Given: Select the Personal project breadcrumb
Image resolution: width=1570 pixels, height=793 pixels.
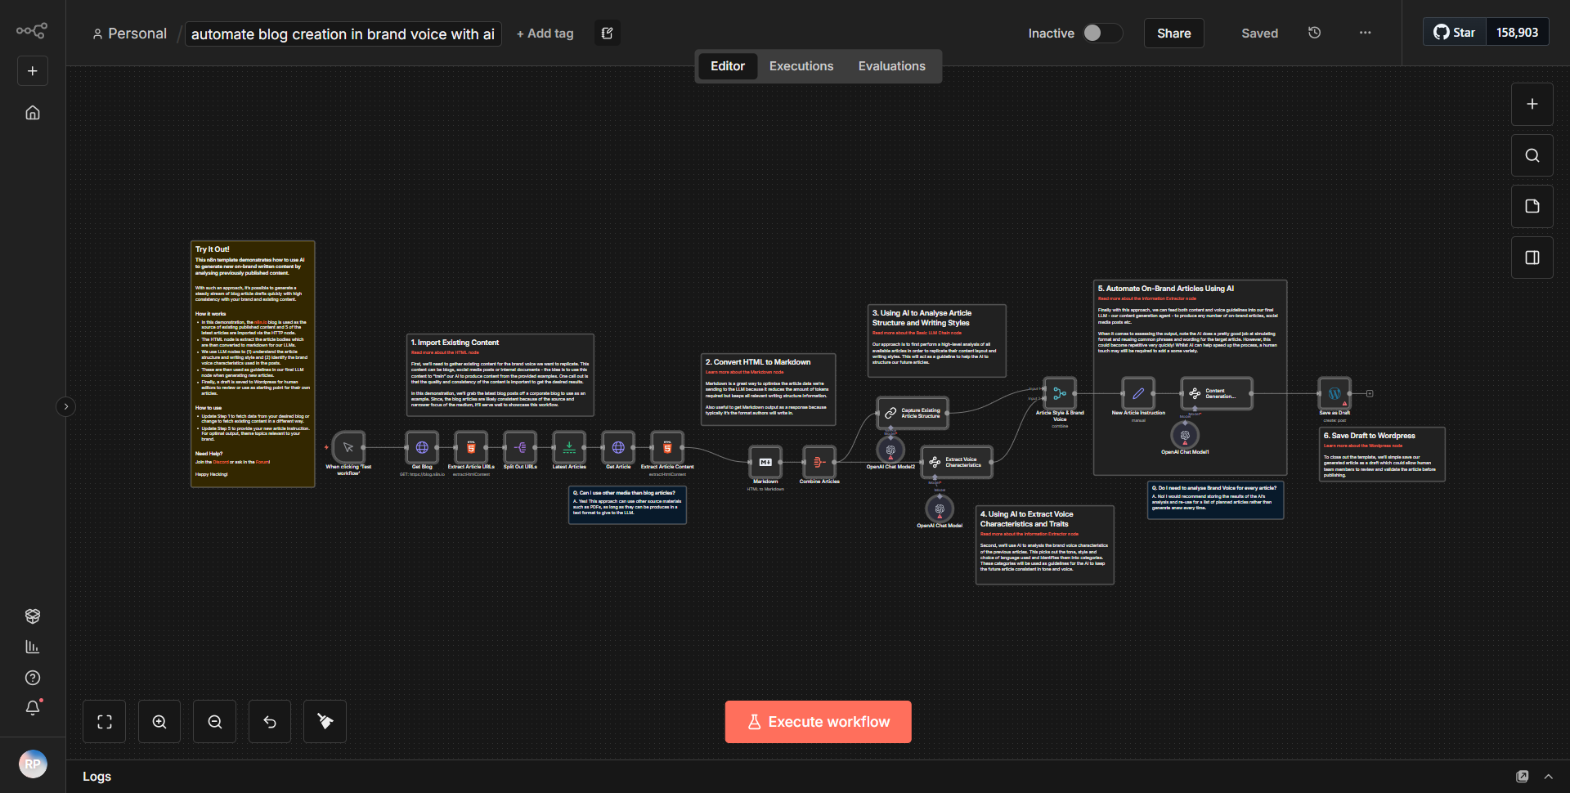Looking at the screenshot, I should [x=129, y=34].
